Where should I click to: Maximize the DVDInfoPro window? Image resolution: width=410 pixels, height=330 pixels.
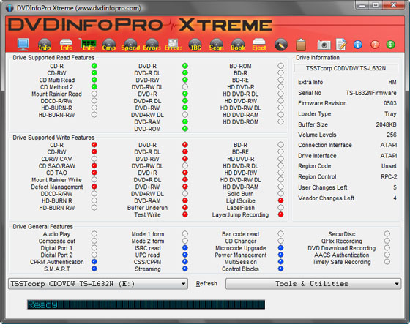pos(376,5)
